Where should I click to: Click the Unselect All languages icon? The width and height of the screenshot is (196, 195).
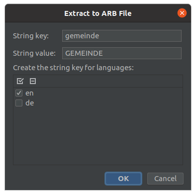[x=33, y=81]
